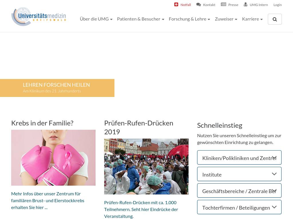The image size is (293, 219).
Task: Expand the Zuweiser navigation dropdown
Action: click(226, 19)
